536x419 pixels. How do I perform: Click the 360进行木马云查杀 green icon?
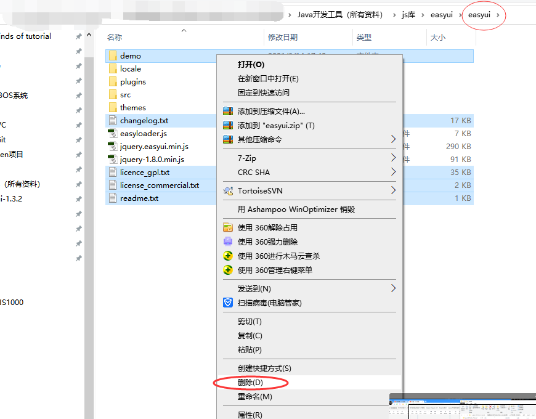[227, 256]
